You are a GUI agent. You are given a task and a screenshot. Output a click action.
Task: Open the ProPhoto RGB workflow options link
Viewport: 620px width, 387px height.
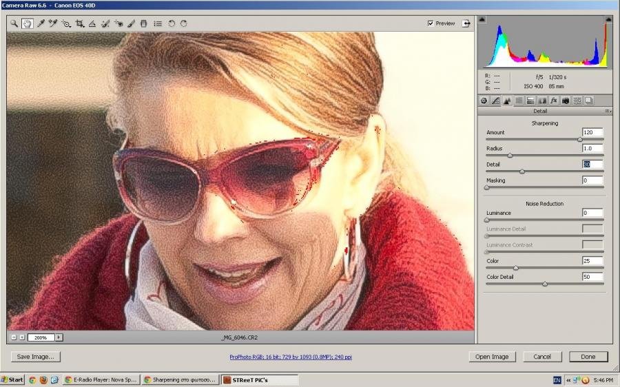[291, 357]
